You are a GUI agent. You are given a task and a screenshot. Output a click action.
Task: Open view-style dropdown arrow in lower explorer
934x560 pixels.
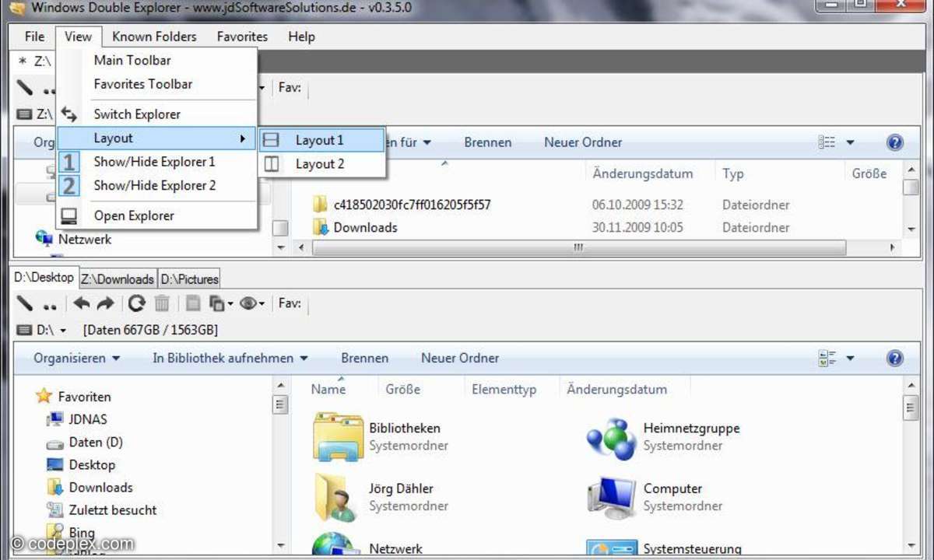[850, 359]
